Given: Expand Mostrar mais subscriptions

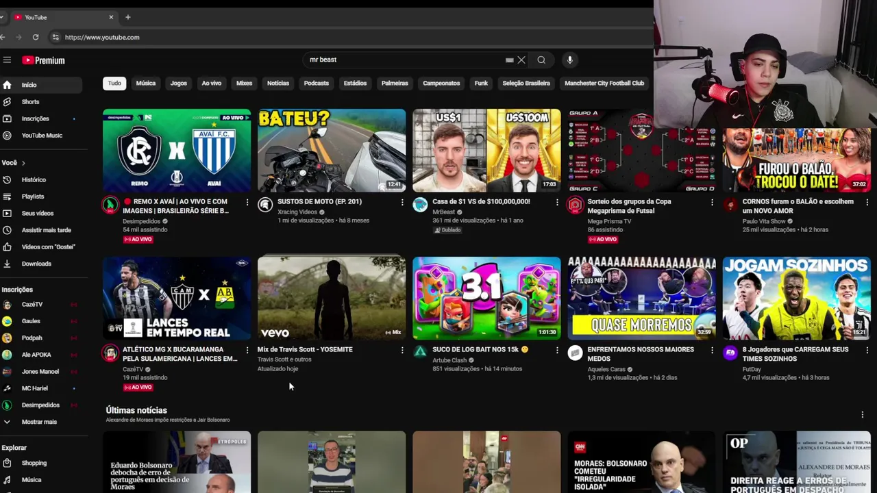Looking at the screenshot, I should pos(41,422).
